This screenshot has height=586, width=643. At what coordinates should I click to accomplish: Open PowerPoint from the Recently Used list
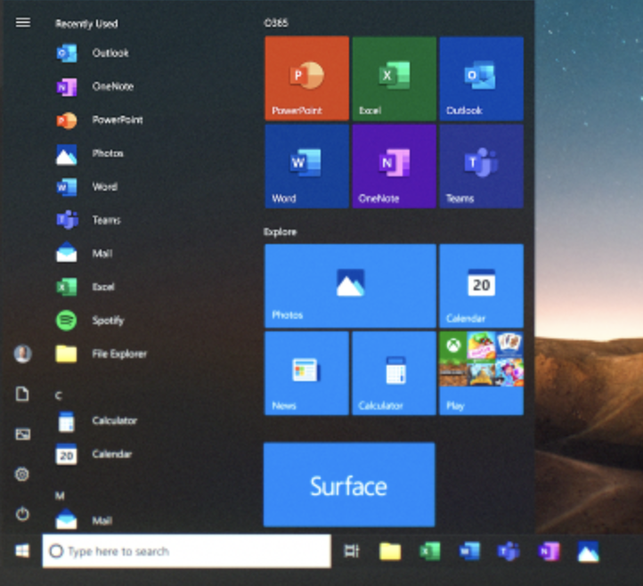click(x=100, y=120)
